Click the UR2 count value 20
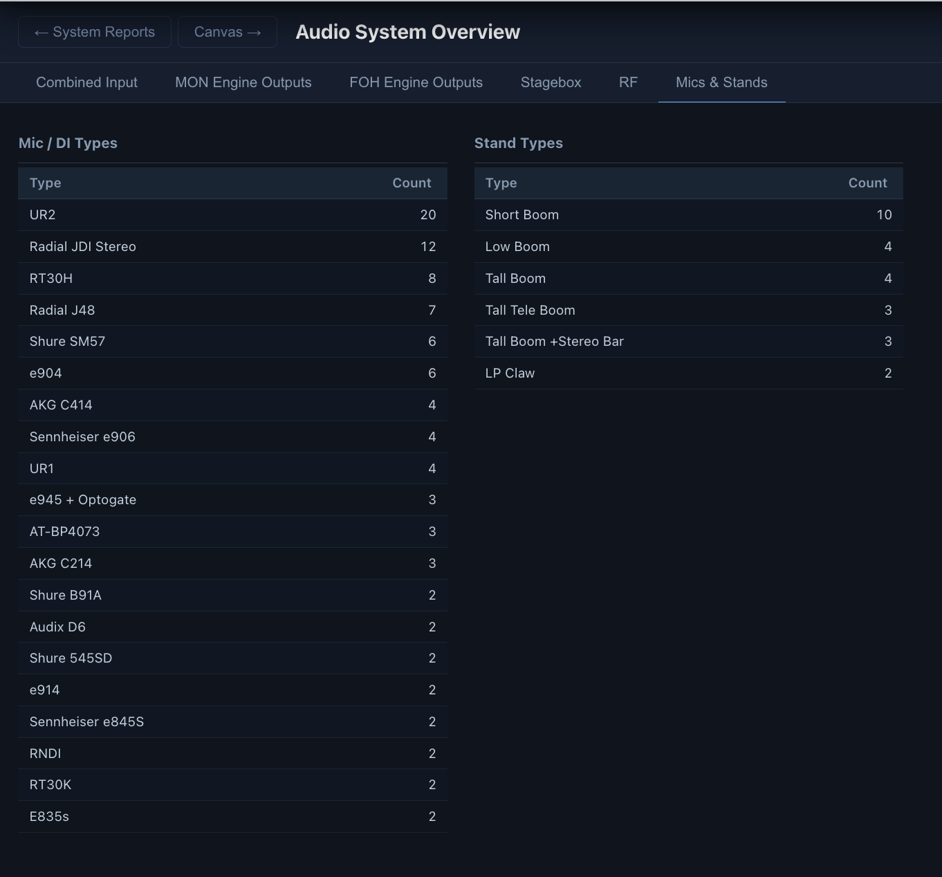 coord(428,215)
